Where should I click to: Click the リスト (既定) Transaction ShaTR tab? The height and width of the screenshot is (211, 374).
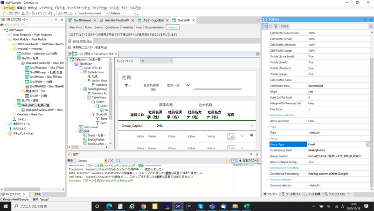(95, 54)
